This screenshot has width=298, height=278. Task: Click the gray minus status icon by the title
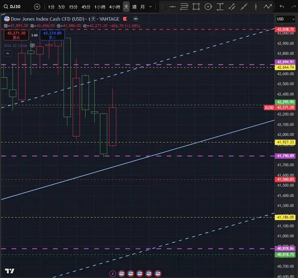[135, 19]
